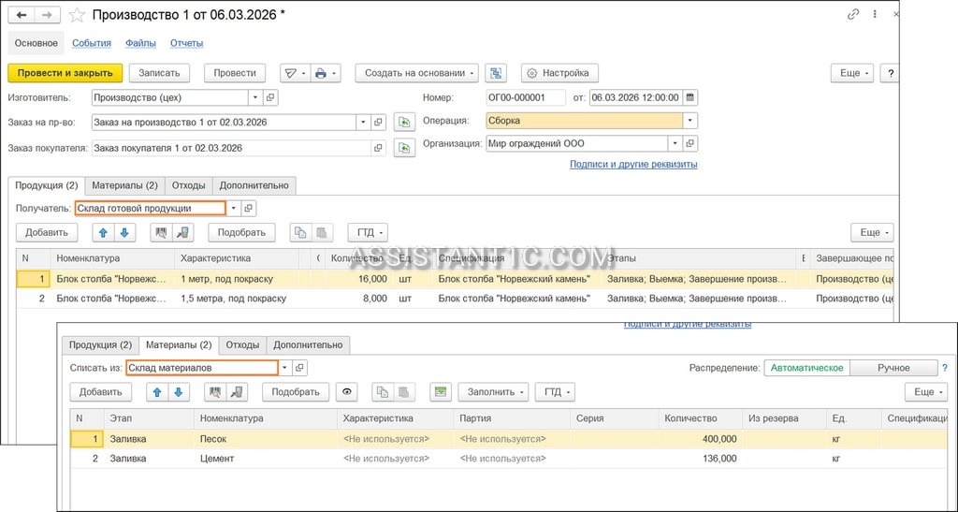Open the Настройка button
Image resolution: width=958 pixels, height=512 pixels.
[559, 73]
